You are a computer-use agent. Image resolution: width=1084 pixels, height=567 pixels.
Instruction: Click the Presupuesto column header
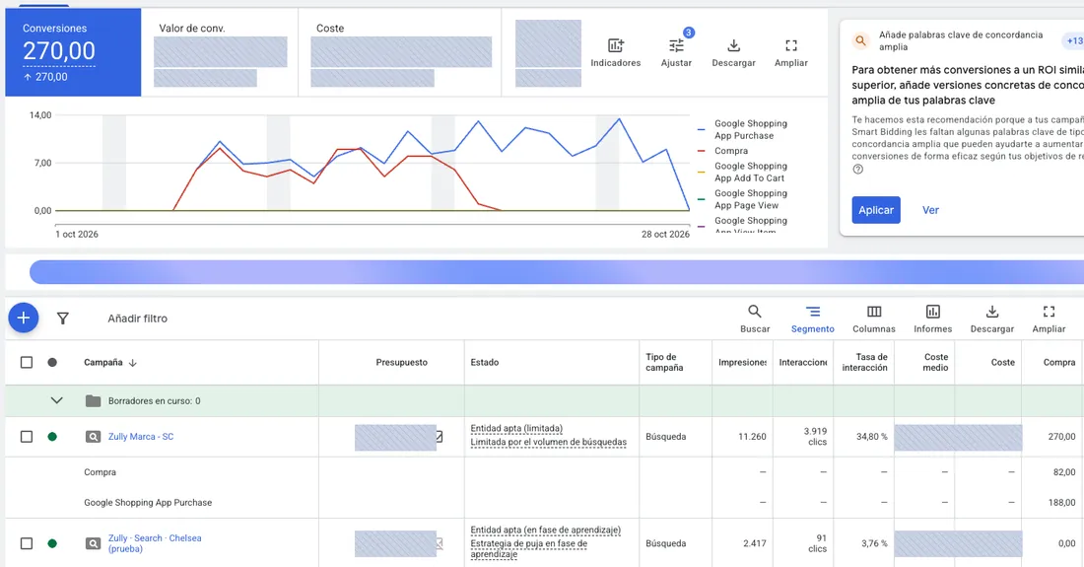pos(402,362)
